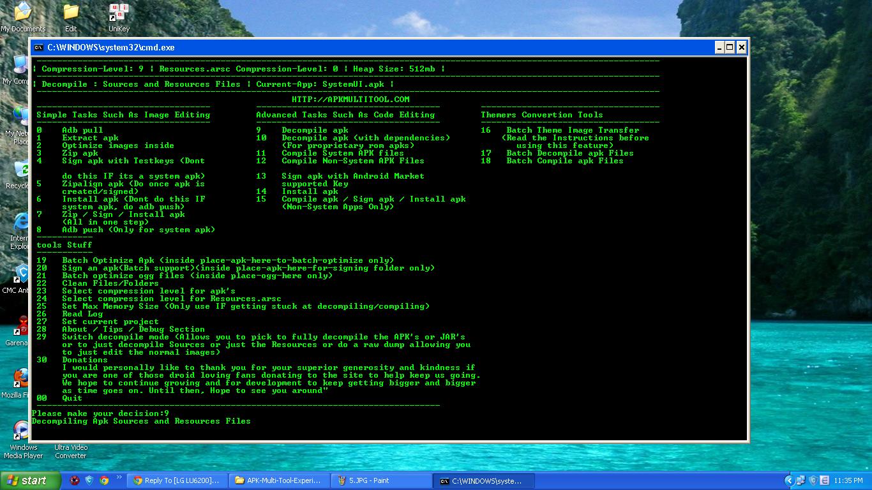The width and height of the screenshot is (872, 490).
Task: Click the 'Extract apk' option line
Action: pos(77,138)
